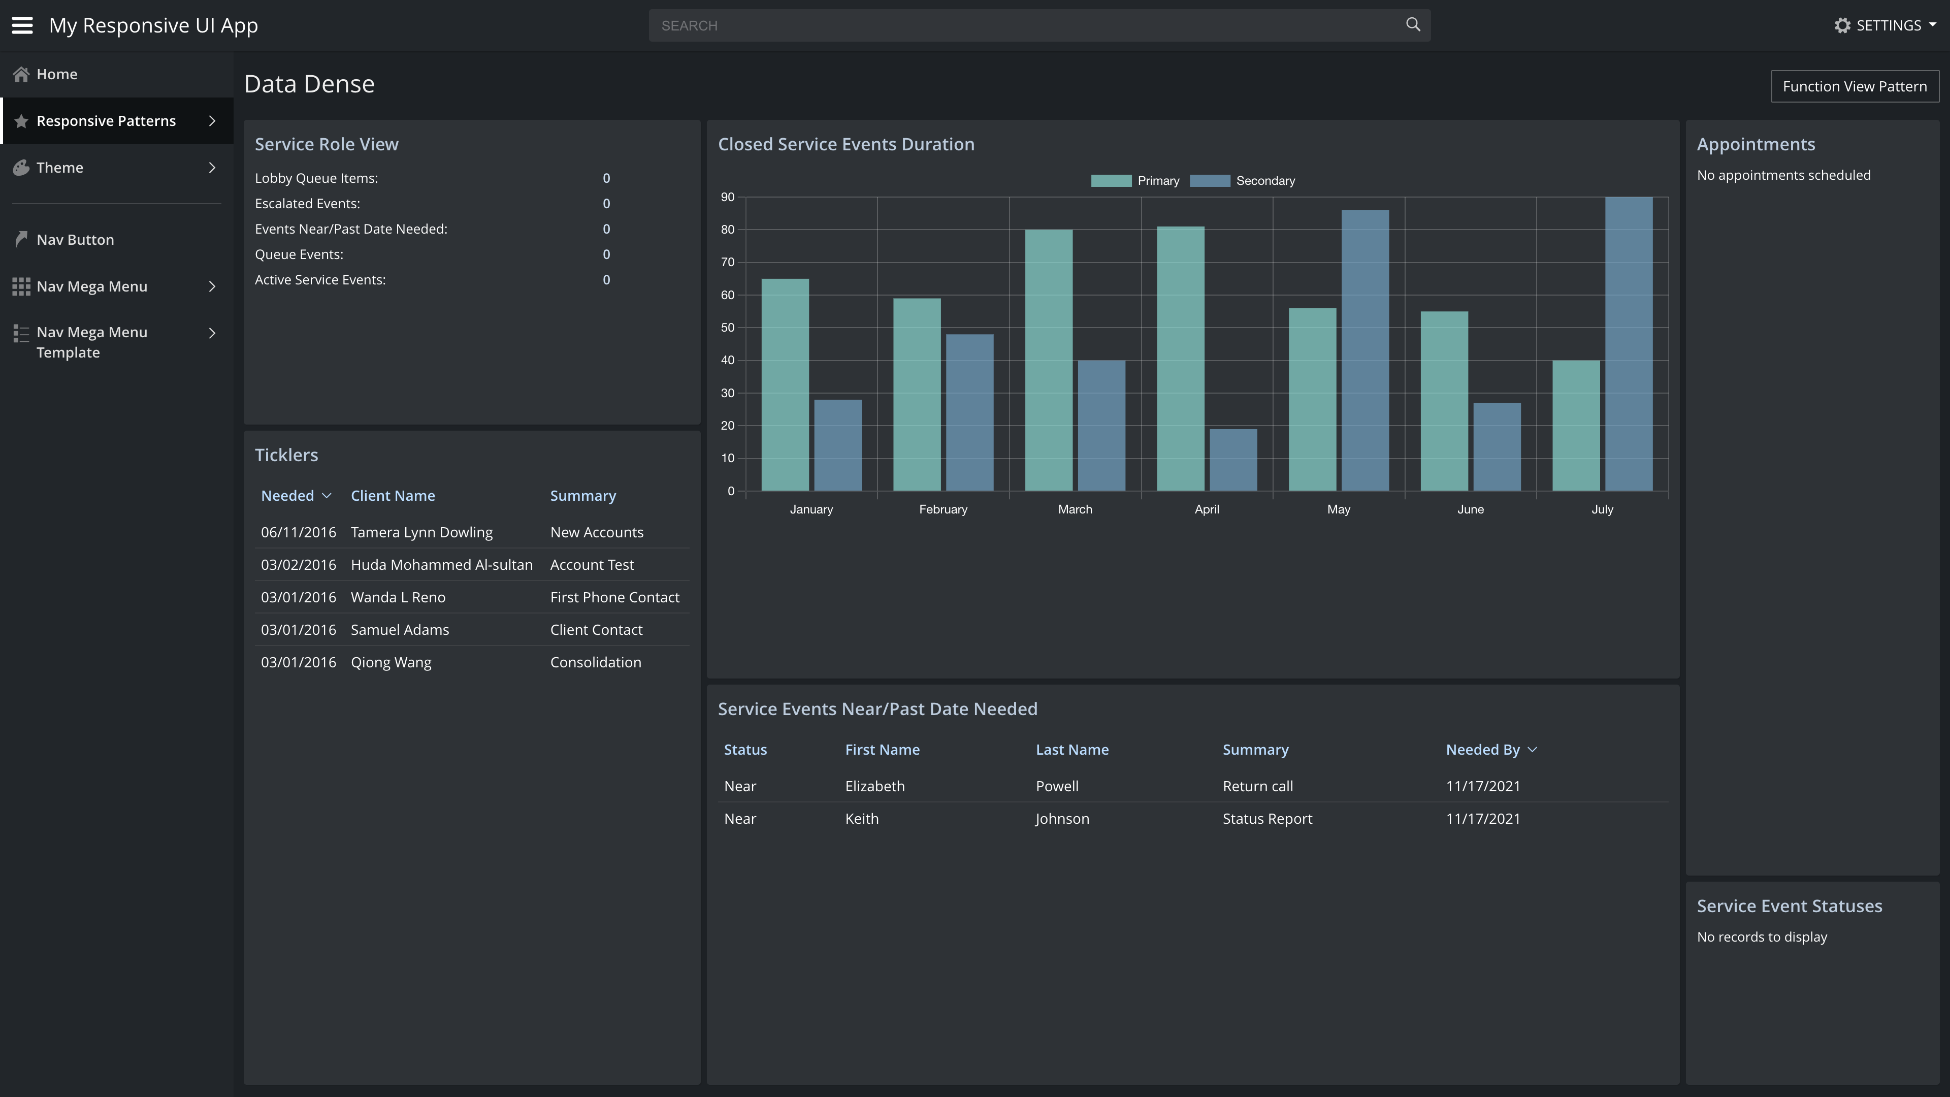This screenshot has width=1950, height=1097.
Task: Click the Nav Mega Menu grid icon
Action: pos(21,286)
